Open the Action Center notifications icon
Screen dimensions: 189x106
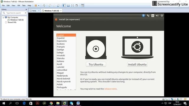[185, 103]
